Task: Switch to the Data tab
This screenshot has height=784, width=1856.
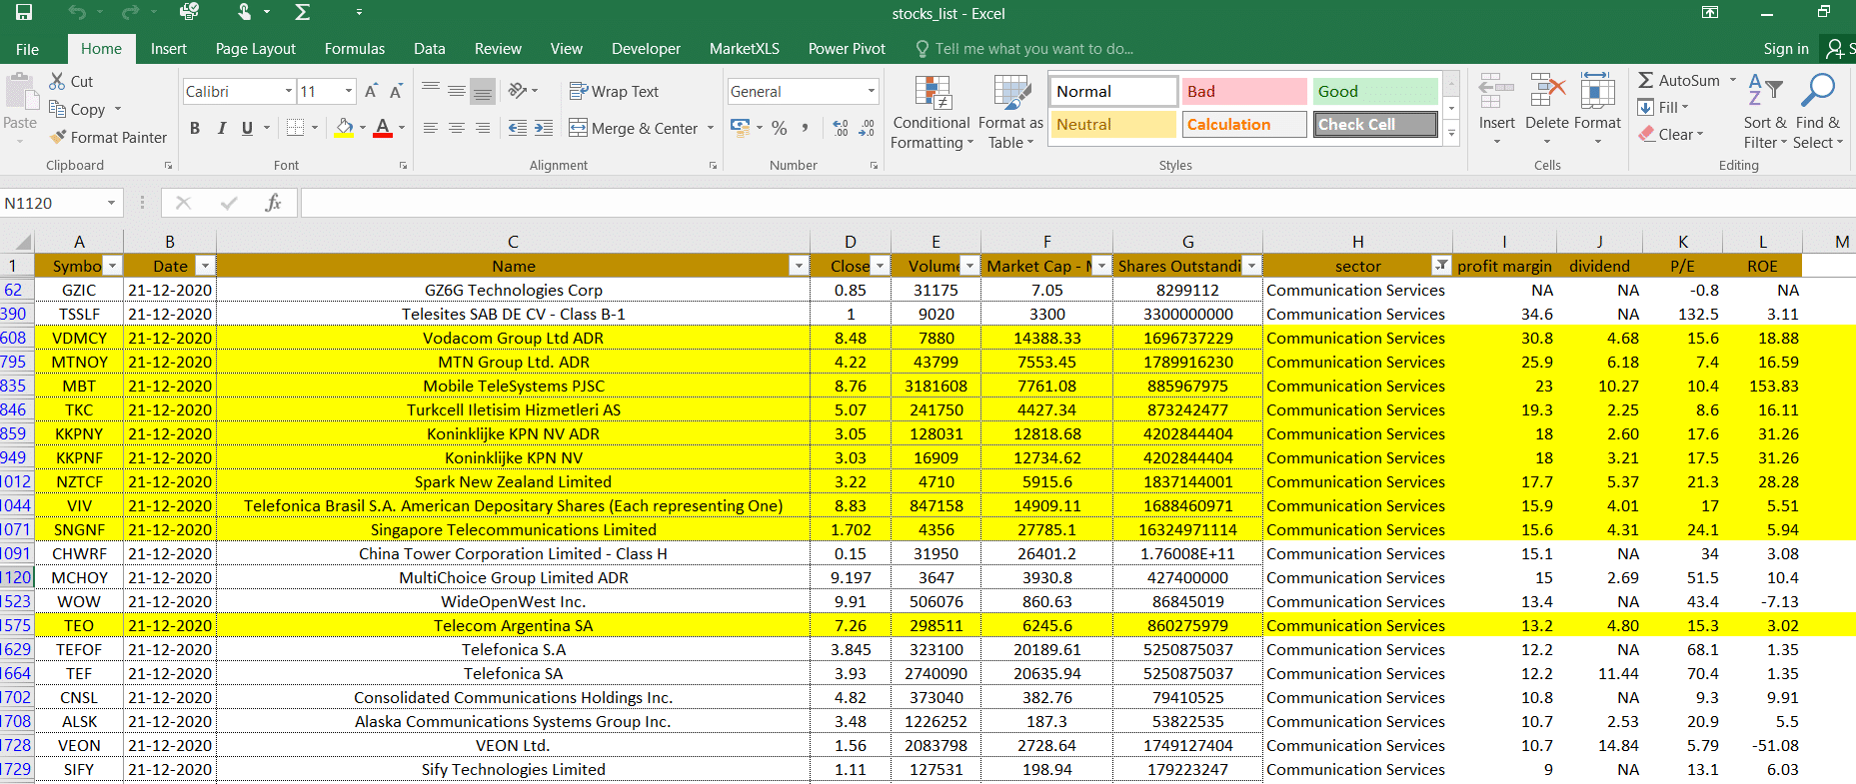Action: point(430,49)
